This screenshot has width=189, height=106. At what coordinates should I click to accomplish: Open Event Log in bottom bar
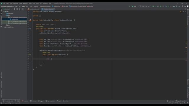[x=170, y=101]
